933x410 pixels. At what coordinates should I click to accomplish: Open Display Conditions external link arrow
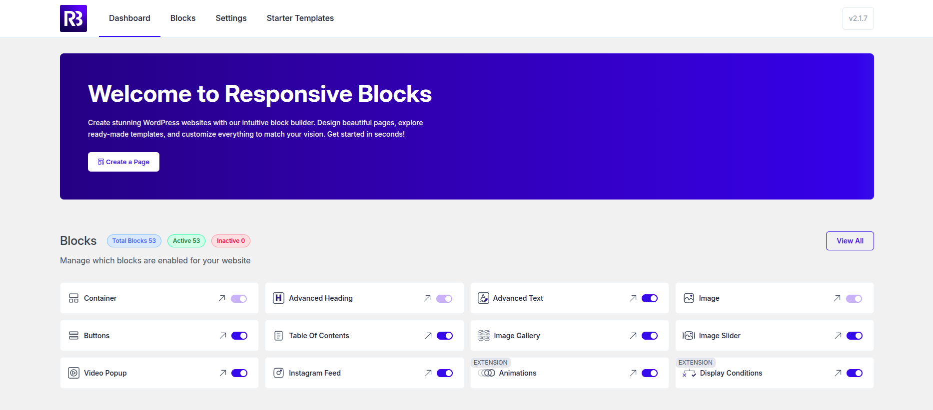point(838,373)
